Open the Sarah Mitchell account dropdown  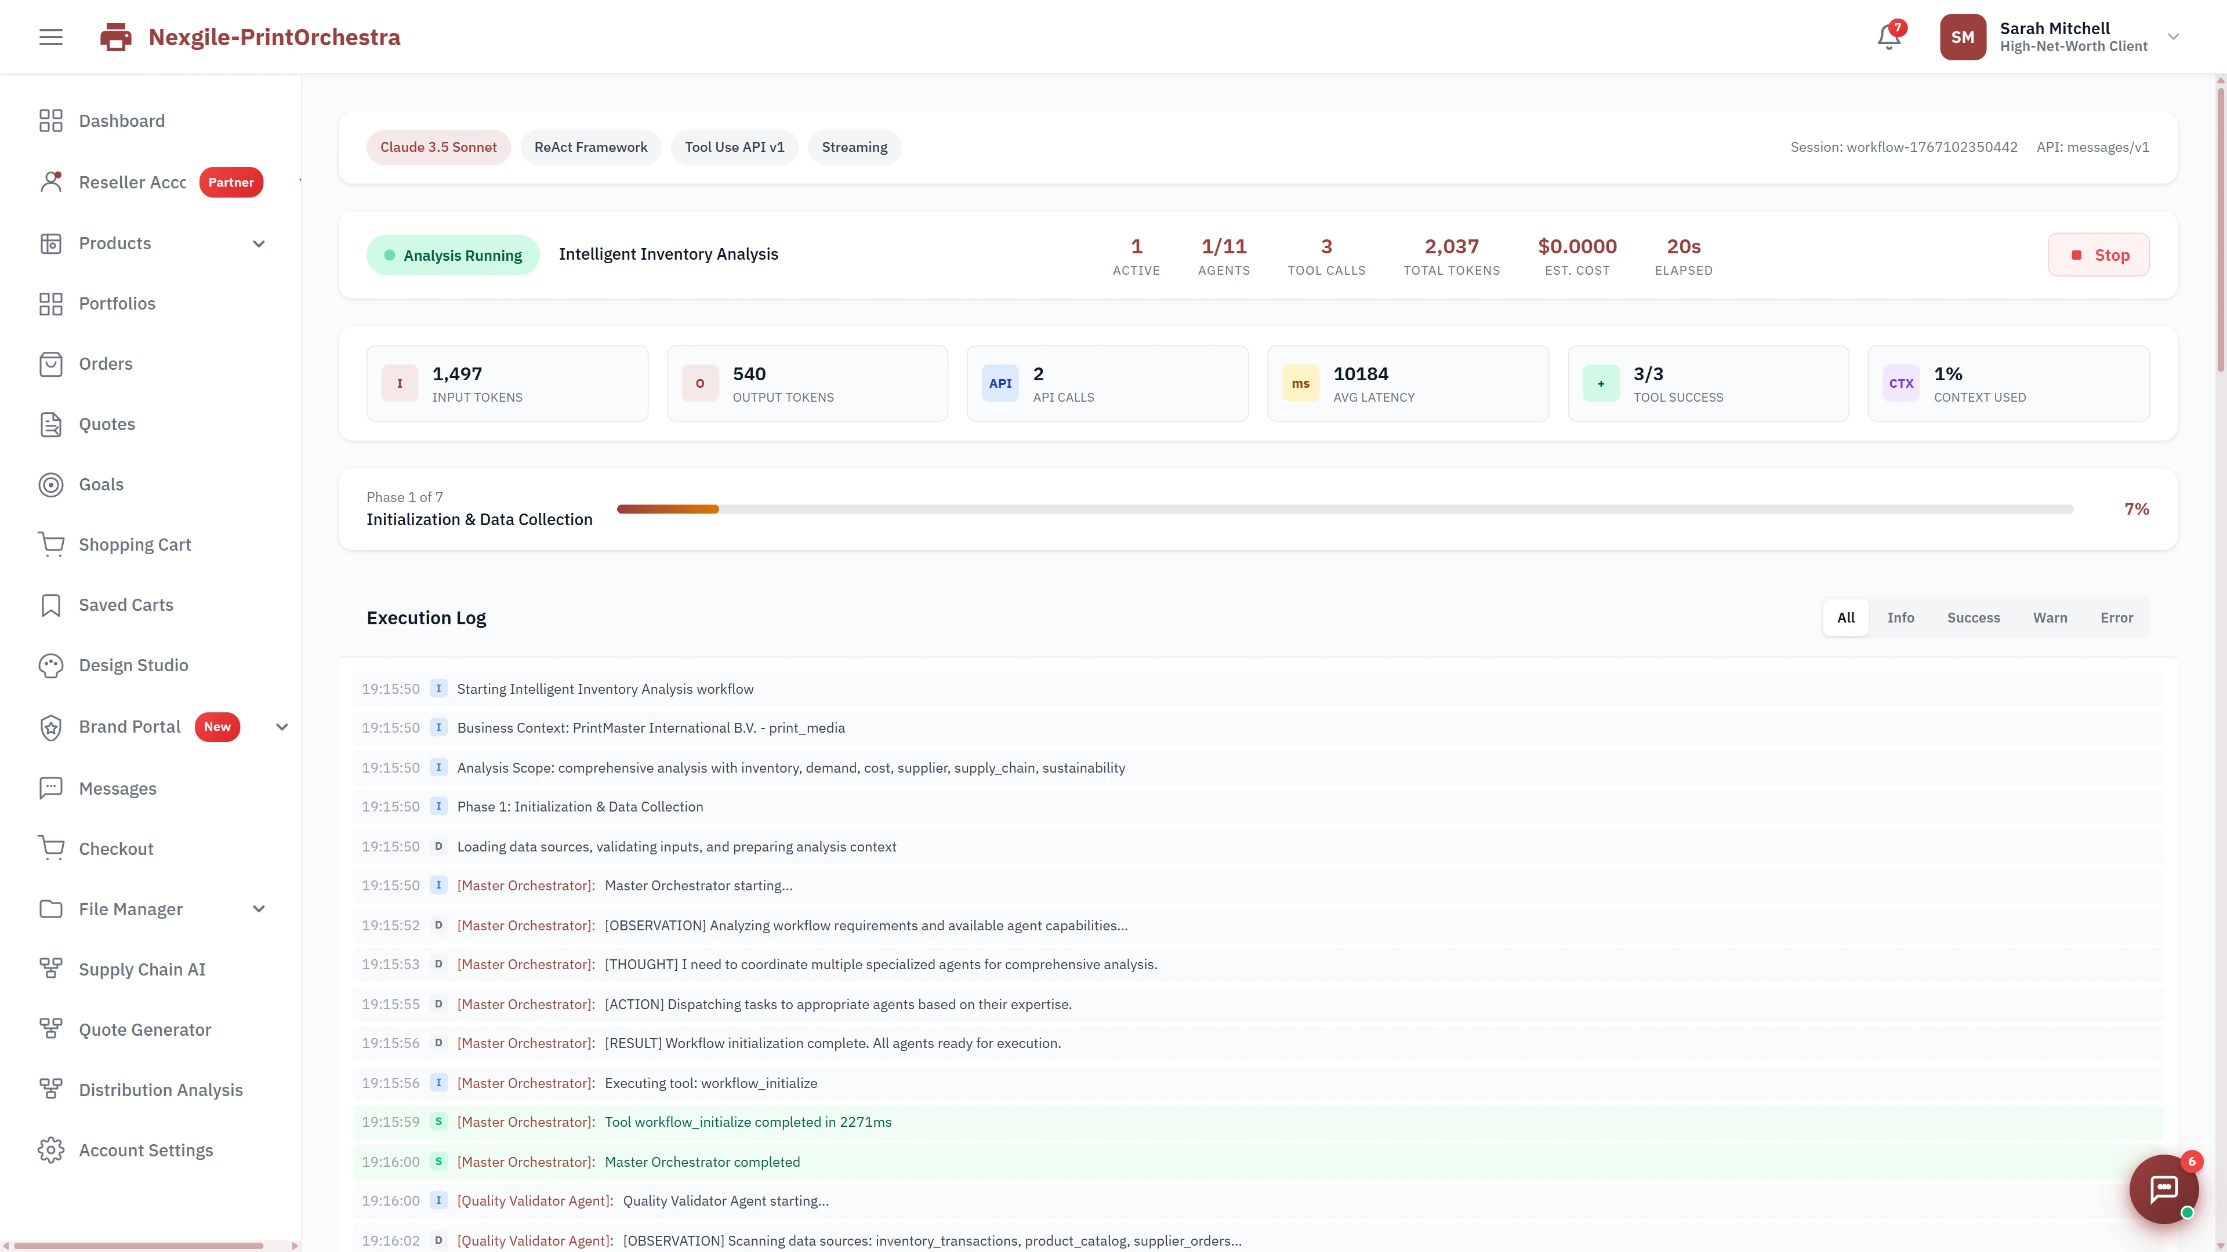pyautogui.click(x=2174, y=37)
